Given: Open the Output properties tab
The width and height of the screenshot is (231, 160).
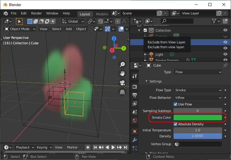Looking at the screenshot, I should pyautogui.click(x=135, y=95).
